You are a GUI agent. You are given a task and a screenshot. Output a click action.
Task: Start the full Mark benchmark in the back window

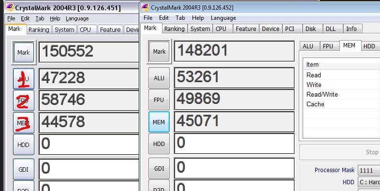(24, 52)
